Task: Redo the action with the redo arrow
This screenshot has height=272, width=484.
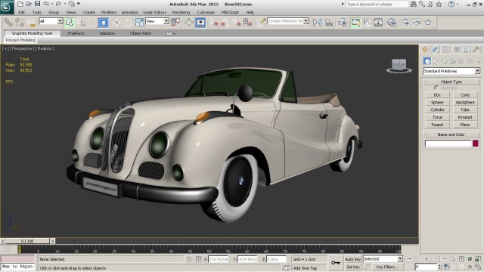Action: [58, 4]
